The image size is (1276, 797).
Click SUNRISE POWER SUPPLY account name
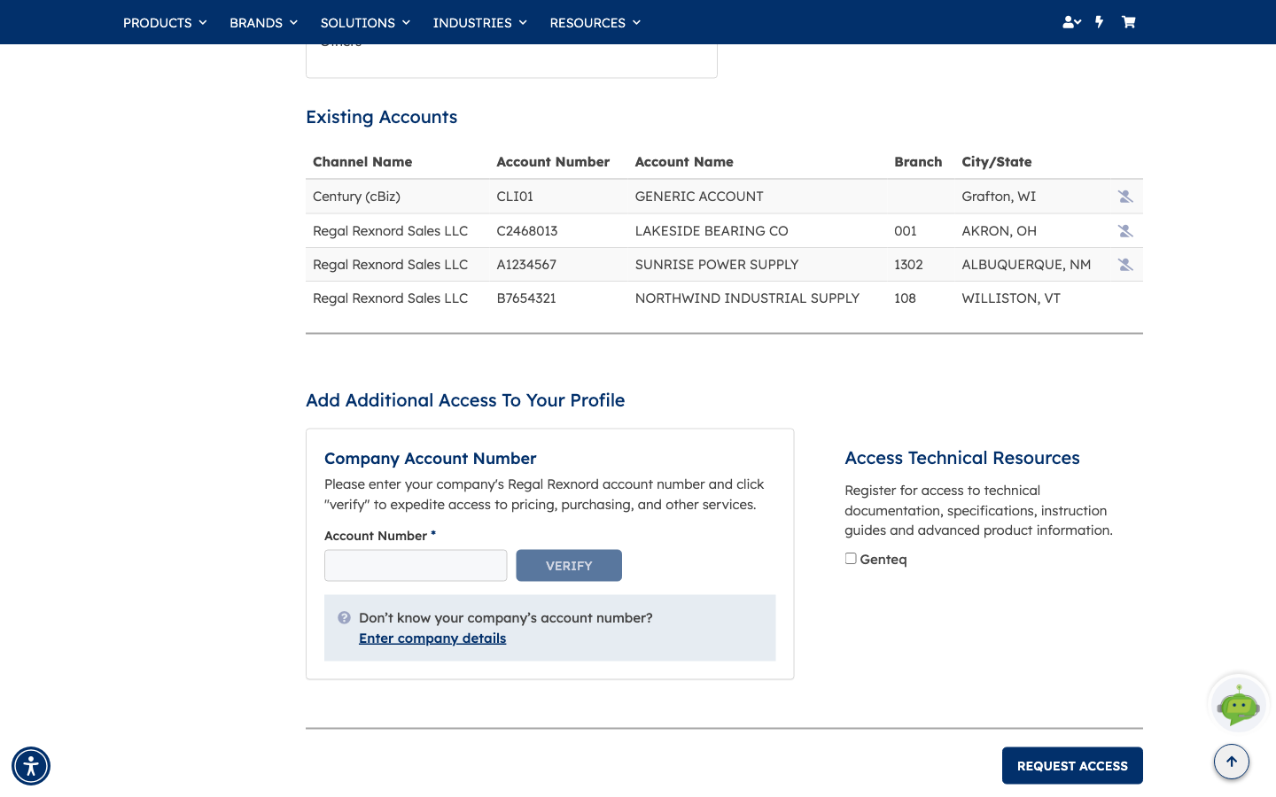point(717,265)
